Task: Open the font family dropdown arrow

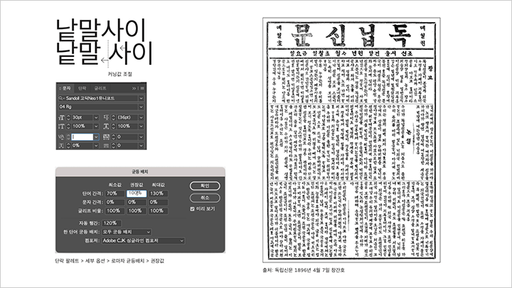Action: (141, 98)
